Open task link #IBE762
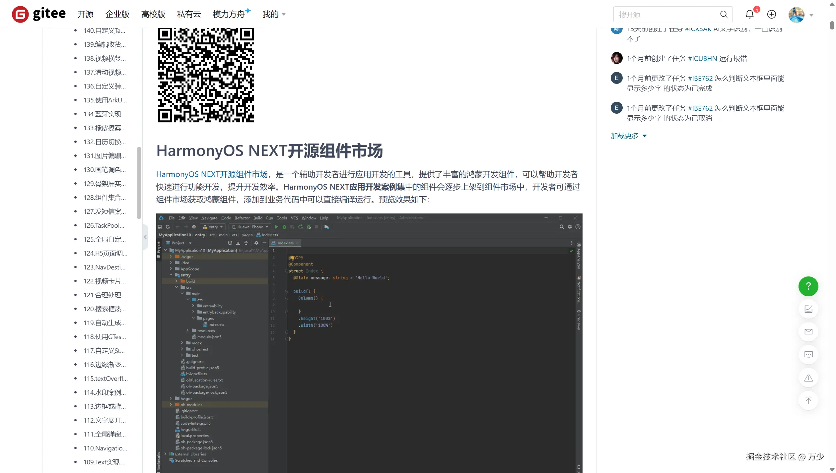The image size is (836, 473). (x=701, y=78)
